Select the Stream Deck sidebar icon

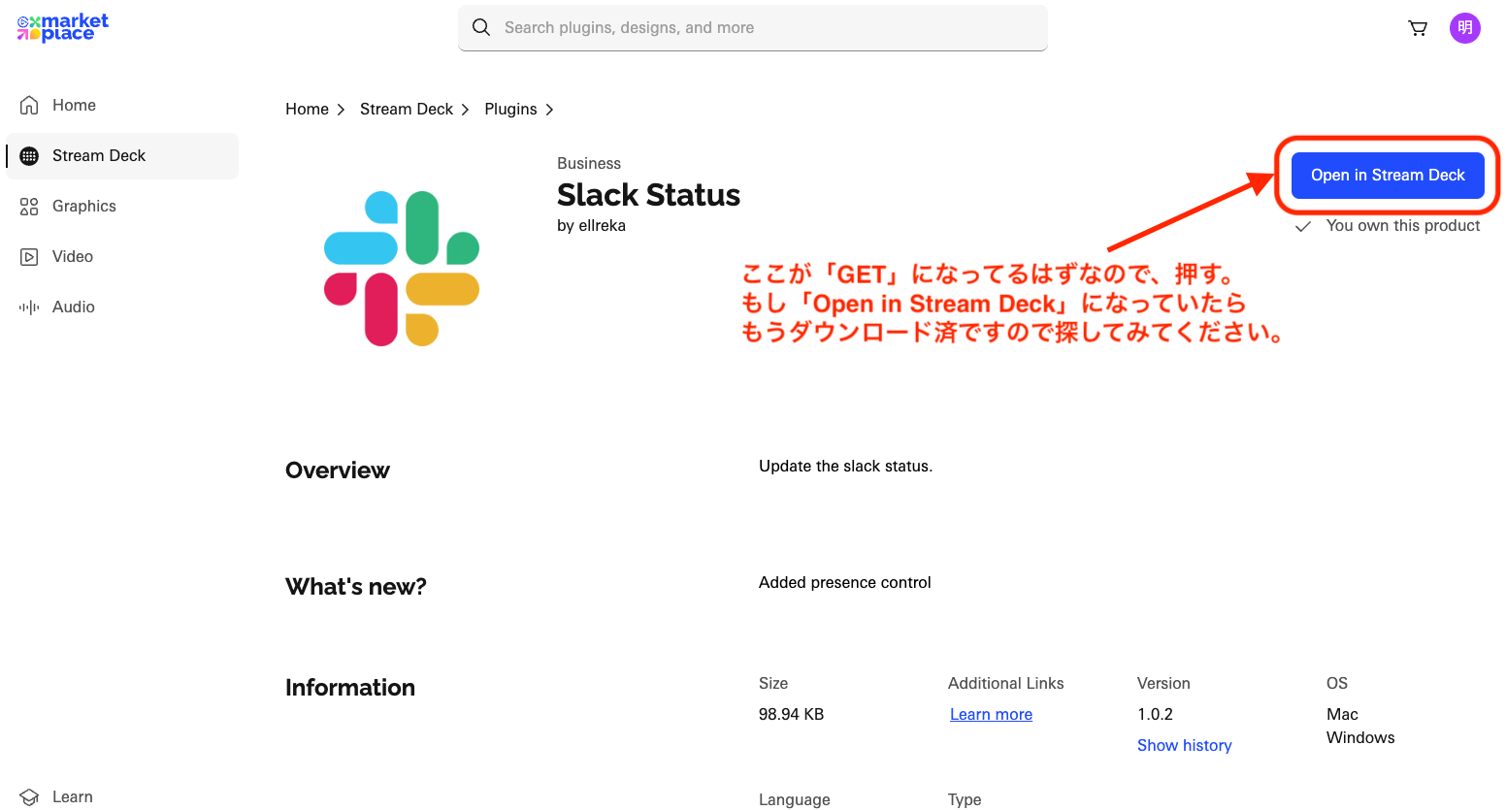[x=30, y=155]
